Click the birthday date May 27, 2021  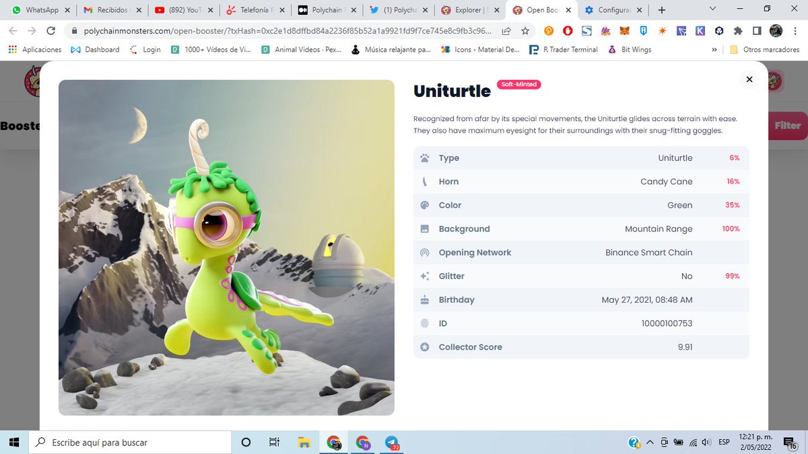click(x=647, y=299)
